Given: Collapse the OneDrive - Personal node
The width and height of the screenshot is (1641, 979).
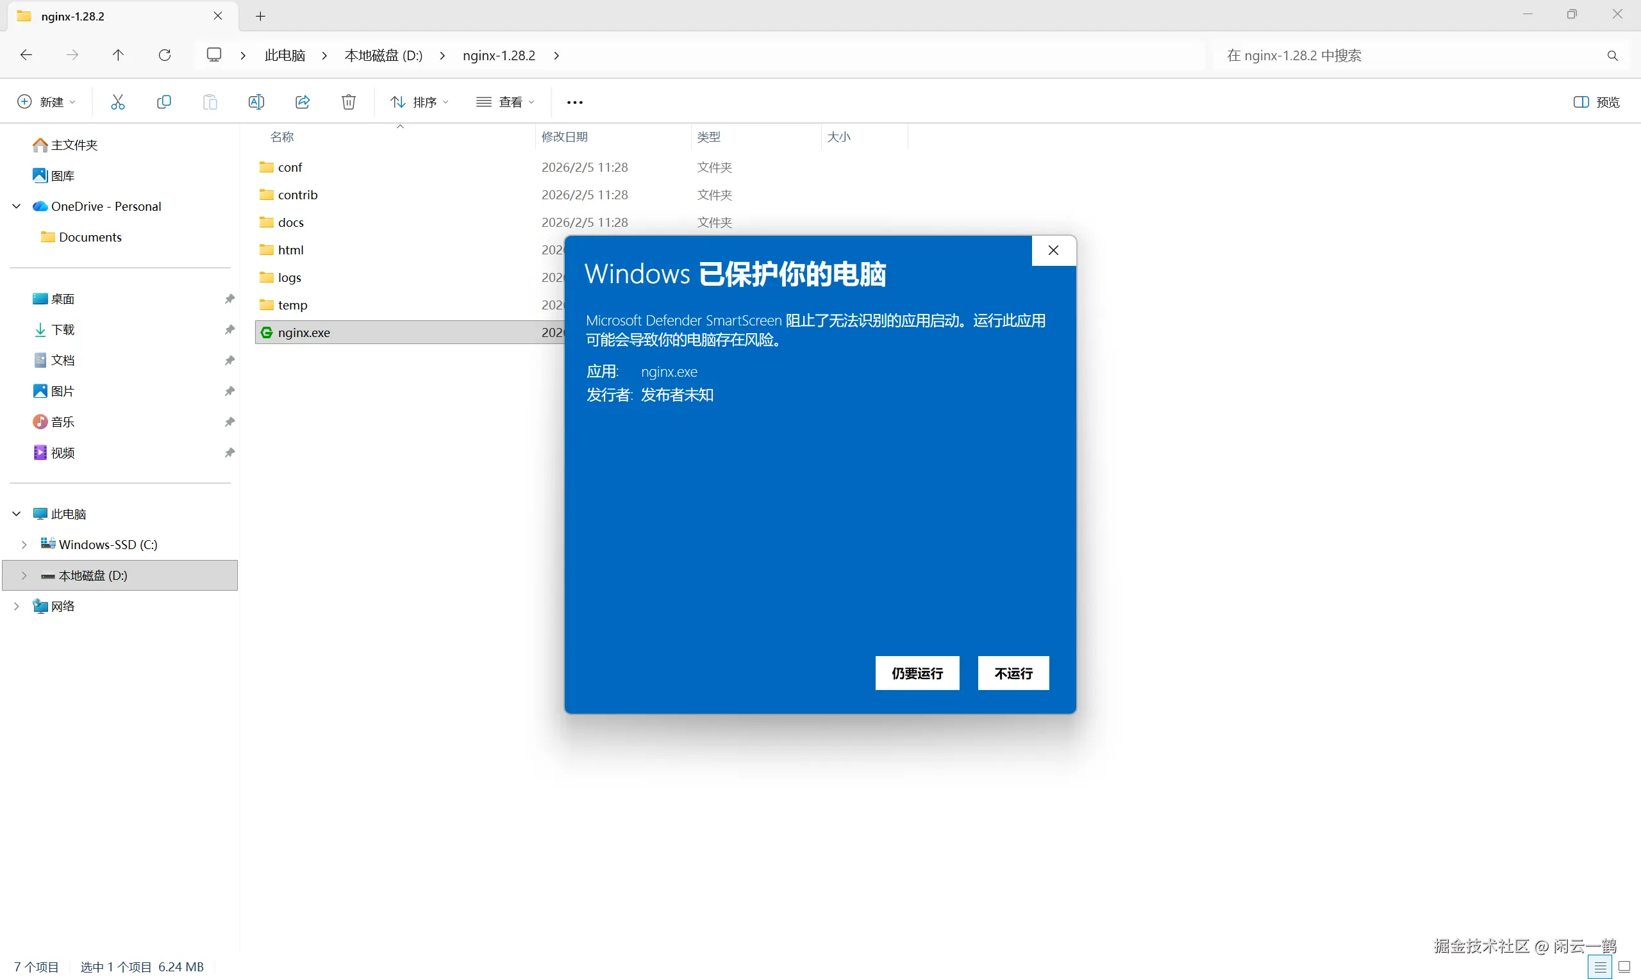Looking at the screenshot, I should pyautogui.click(x=17, y=206).
